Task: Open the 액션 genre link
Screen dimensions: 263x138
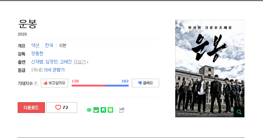Action: click(x=35, y=45)
